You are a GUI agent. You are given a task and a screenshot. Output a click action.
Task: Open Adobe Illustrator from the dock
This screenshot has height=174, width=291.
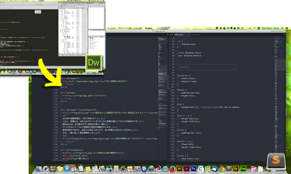click(179, 169)
